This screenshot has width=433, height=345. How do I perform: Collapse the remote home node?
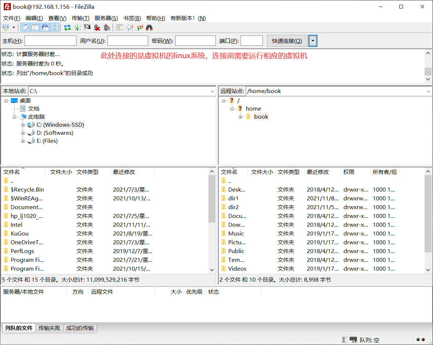tap(232, 109)
